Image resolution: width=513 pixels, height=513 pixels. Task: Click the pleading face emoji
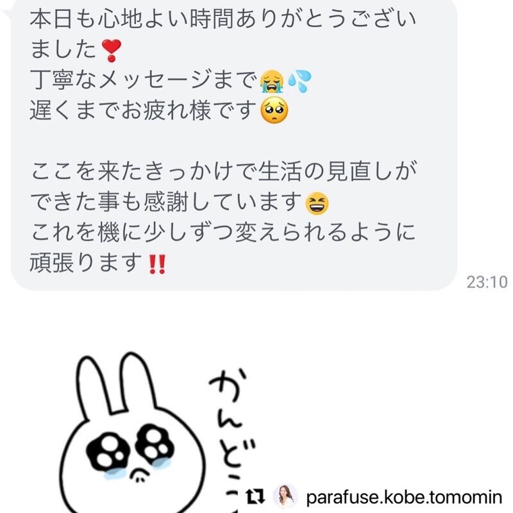pyautogui.click(x=274, y=110)
